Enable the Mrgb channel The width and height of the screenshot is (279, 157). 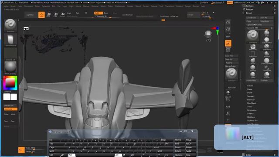[x=69, y=13]
